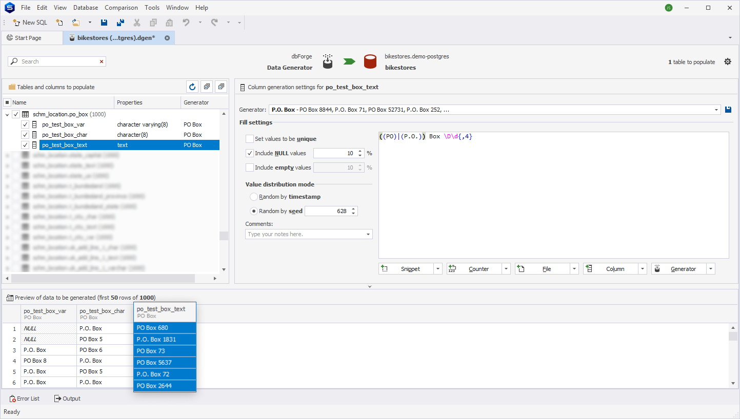Select Random by seed radio button
This screenshot has width=740, height=419.
click(x=253, y=211)
